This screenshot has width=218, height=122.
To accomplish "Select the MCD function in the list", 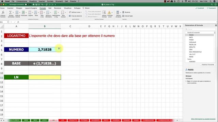I will pos(191,37).
